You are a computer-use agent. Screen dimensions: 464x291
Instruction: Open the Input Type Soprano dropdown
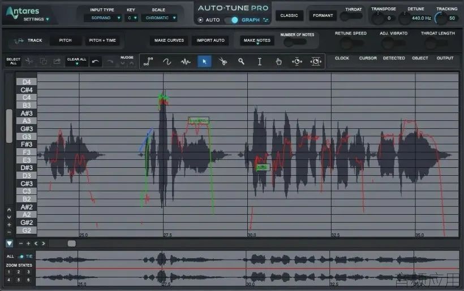[x=102, y=18]
